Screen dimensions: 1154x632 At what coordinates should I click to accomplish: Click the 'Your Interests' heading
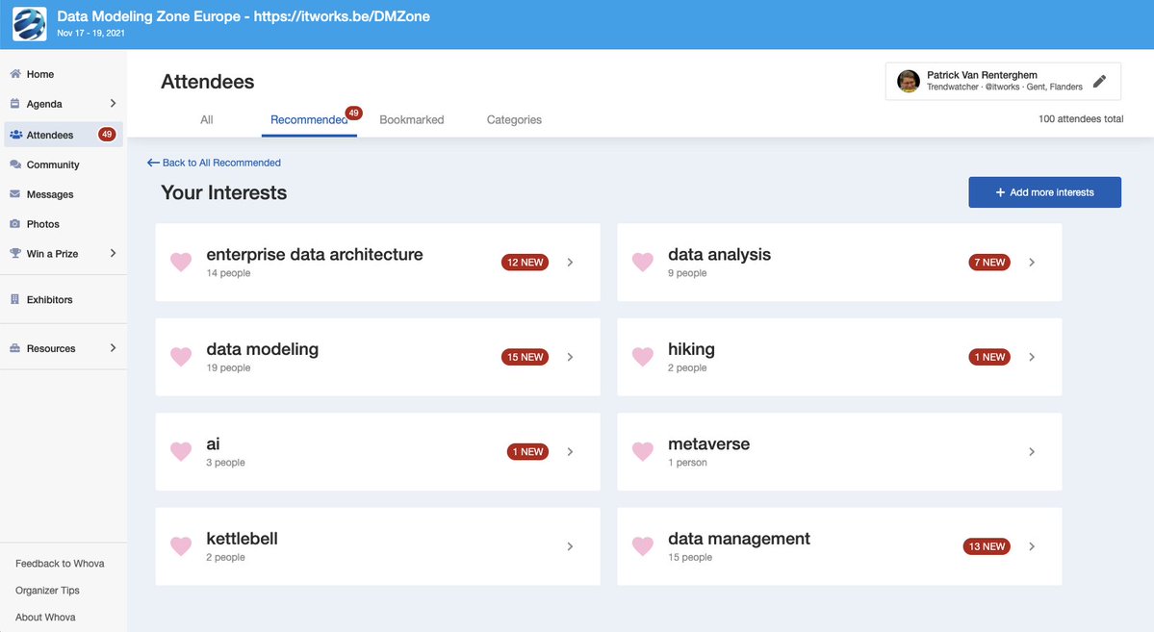[x=223, y=192]
